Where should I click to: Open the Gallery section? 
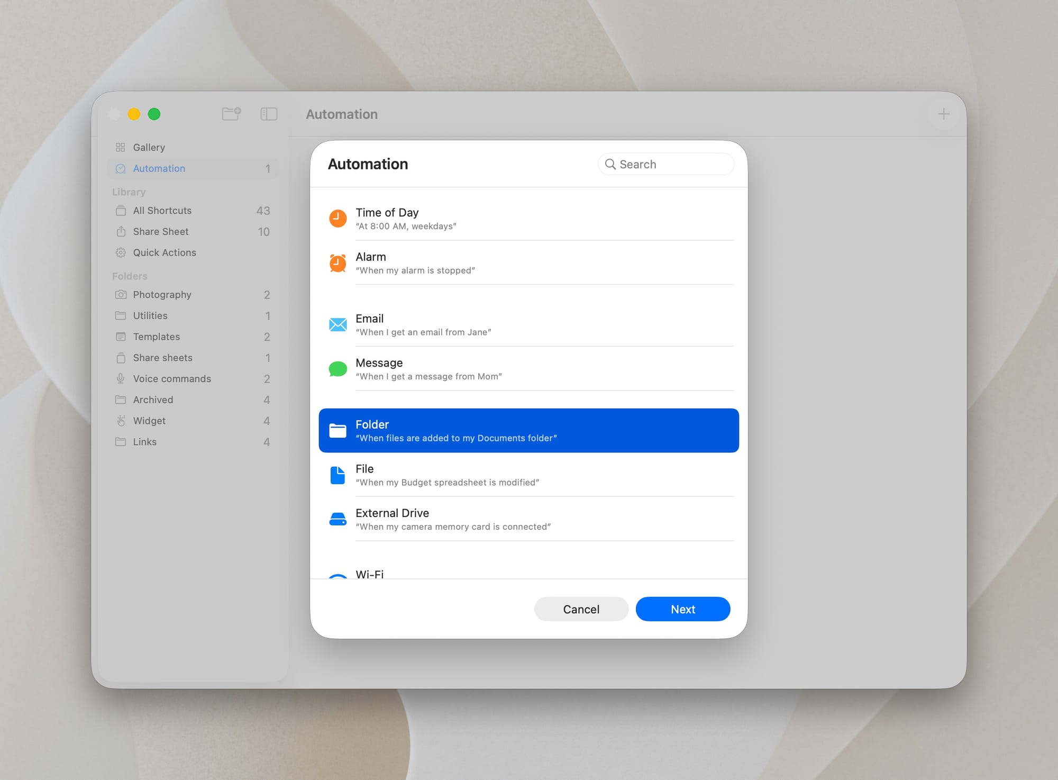coord(149,147)
